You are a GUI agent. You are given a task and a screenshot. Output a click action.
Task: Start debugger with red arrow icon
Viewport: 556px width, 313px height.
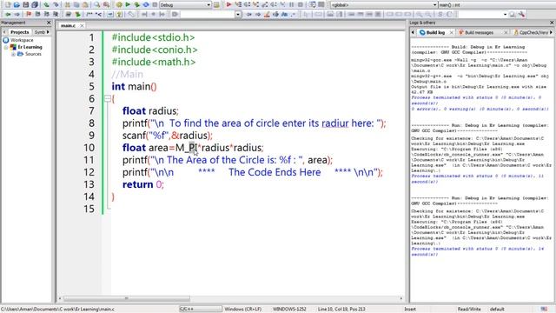click(228, 5)
